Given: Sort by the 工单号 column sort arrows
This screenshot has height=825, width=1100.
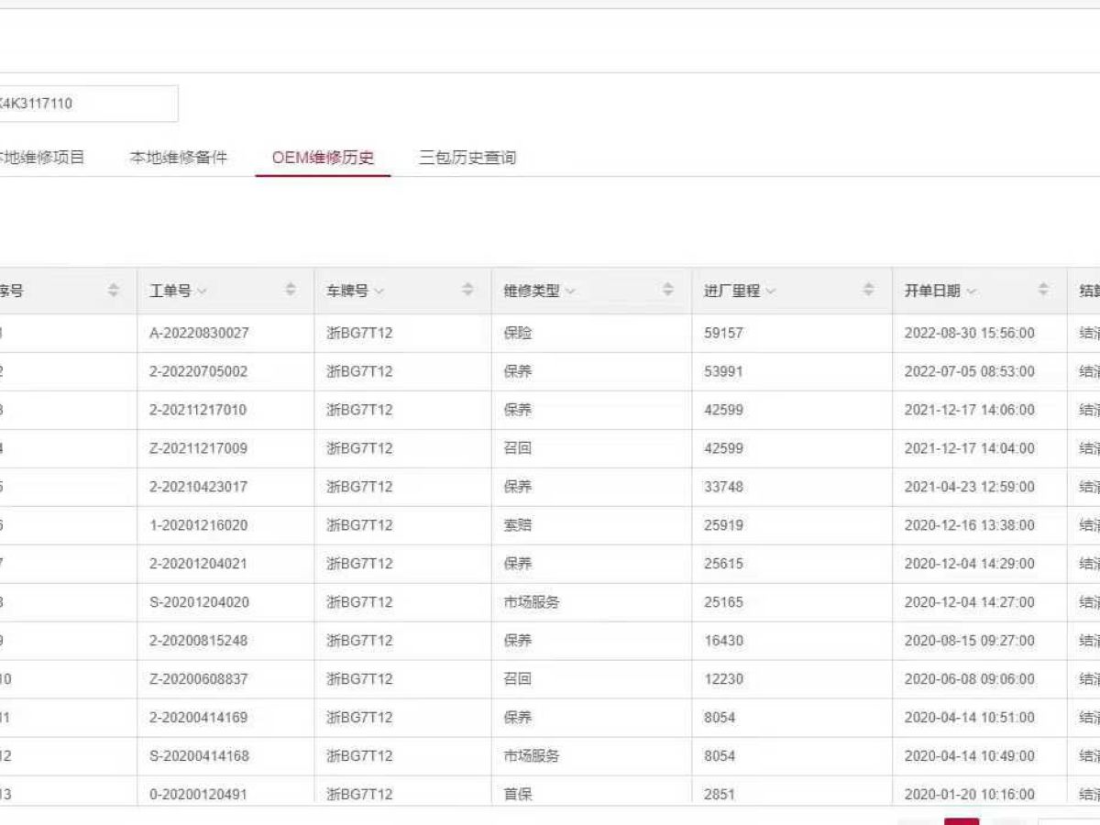Looking at the screenshot, I should (x=291, y=290).
